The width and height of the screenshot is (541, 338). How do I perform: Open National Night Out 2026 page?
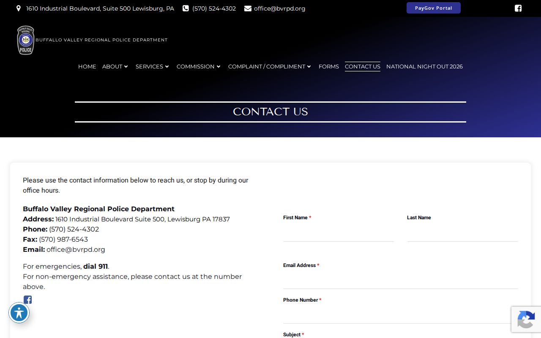[x=424, y=67]
